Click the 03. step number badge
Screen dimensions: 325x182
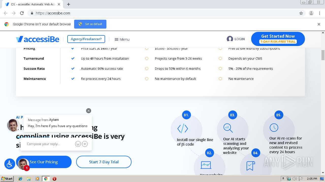coord(233,115)
